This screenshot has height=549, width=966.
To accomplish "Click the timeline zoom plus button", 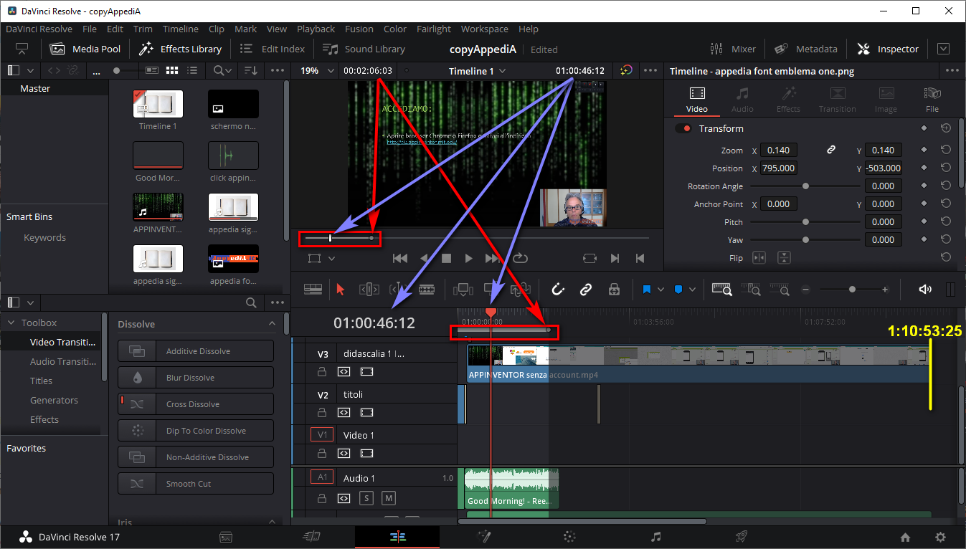I will pyautogui.click(x=885, y=290).
